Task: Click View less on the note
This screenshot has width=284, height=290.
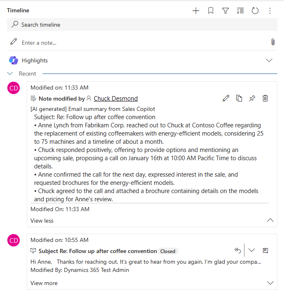Action: [42, 221]
